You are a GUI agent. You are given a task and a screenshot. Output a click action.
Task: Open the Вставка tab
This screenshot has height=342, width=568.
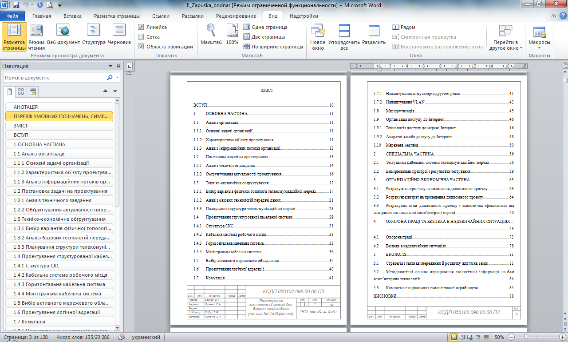(72, 16)
